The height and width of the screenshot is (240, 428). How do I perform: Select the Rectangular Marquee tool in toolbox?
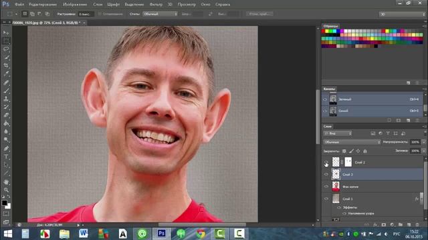(x=6, y=41)
